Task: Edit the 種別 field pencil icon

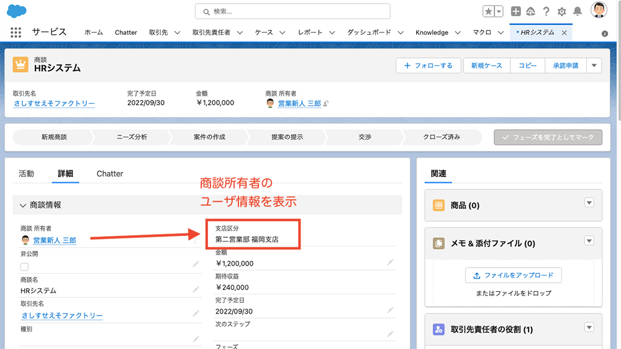Action: 196,338
